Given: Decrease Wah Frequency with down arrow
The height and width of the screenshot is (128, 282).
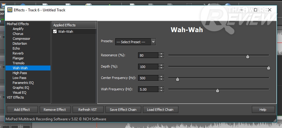Looking at the screenshot, I should (x=161, y=90).
